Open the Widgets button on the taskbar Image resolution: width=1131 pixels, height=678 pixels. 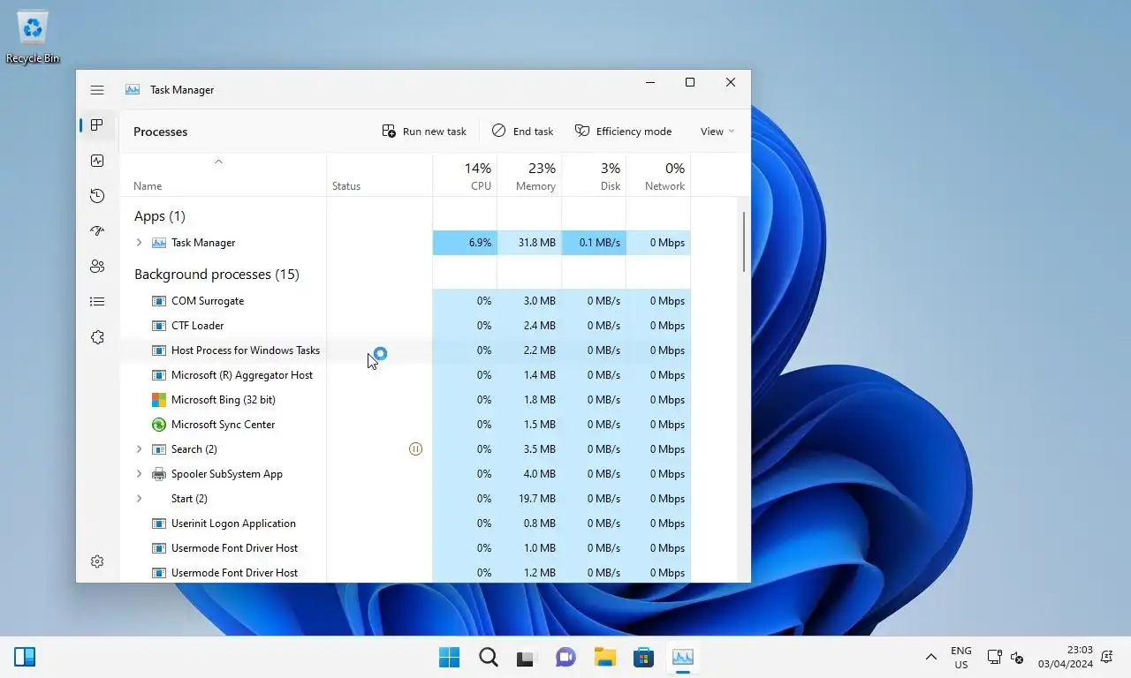(x=25, y=657)
